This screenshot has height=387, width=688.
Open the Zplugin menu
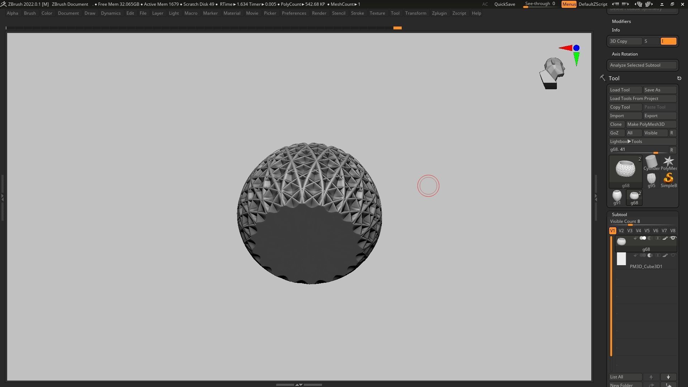pos(439,13)
